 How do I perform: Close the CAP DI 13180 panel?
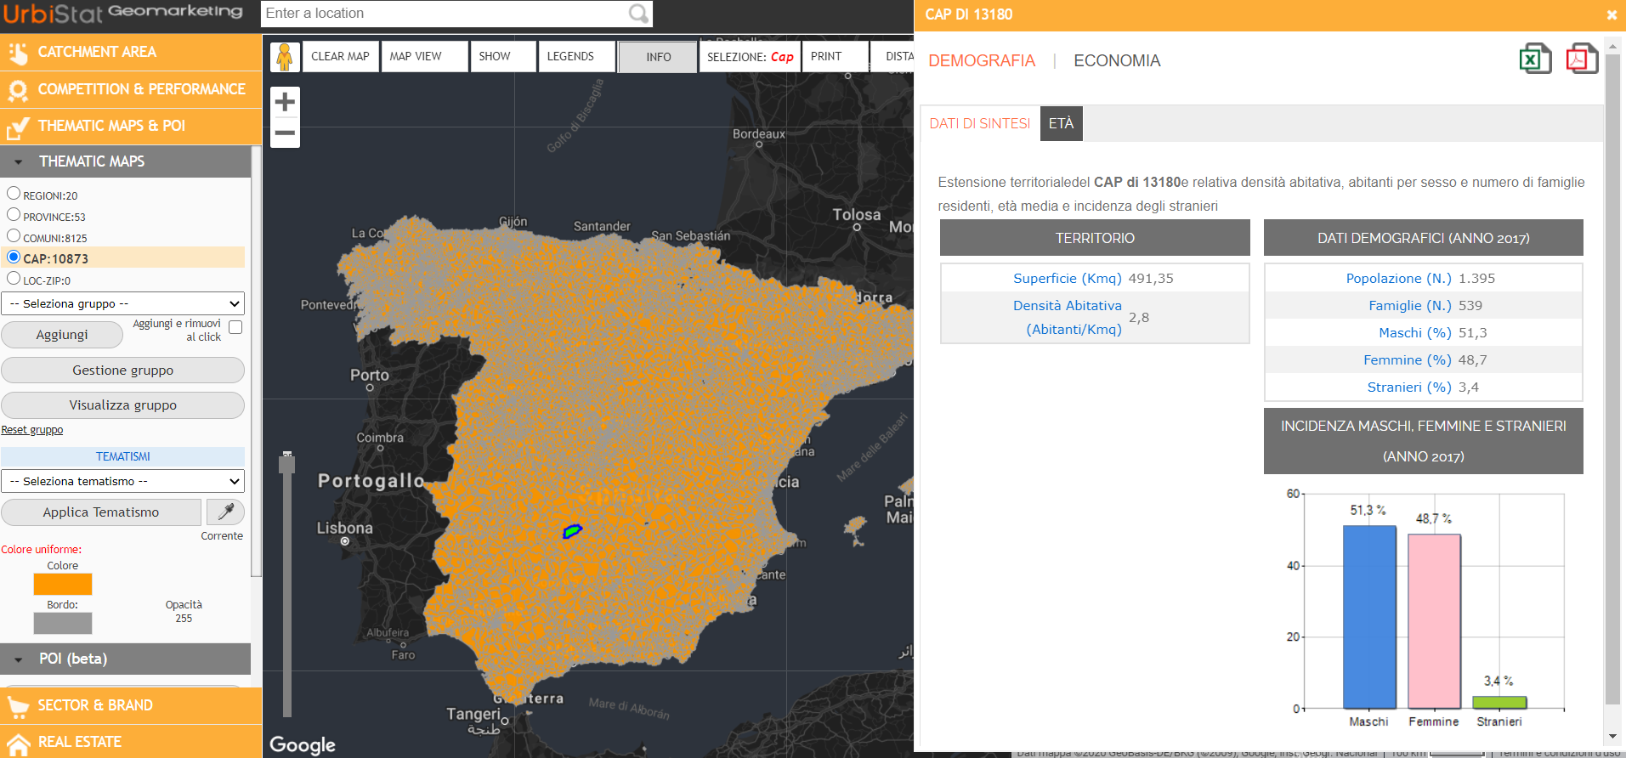pos(1612,15)
